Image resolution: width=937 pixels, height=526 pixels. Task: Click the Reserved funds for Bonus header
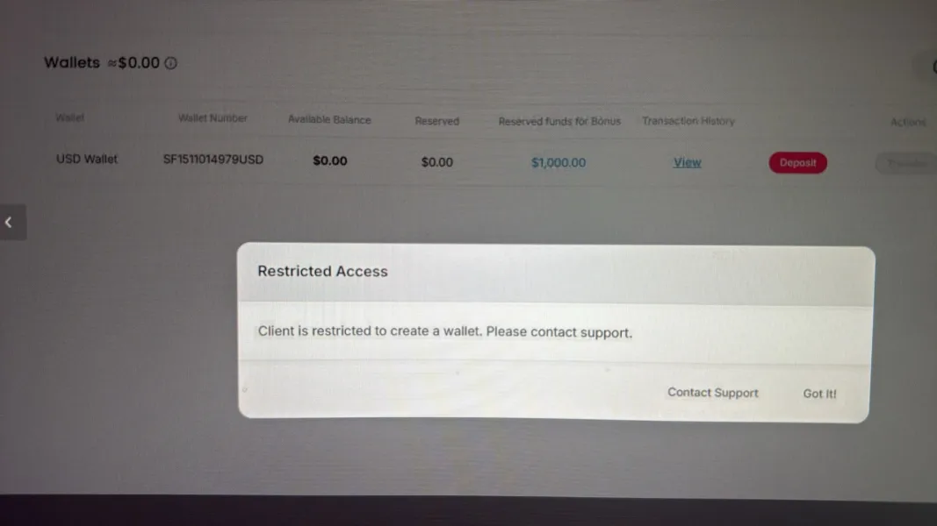tap(559, 122)
